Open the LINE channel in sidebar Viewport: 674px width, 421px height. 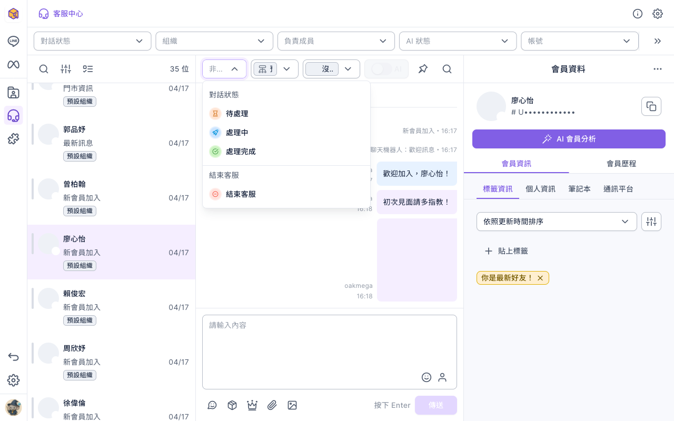coord(13,41)
